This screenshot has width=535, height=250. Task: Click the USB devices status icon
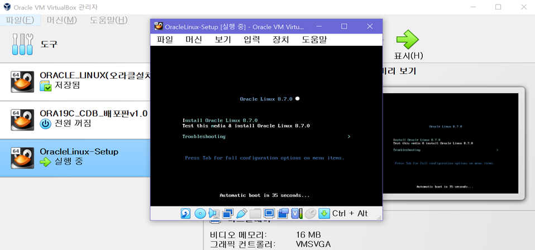tap(241, 214)
